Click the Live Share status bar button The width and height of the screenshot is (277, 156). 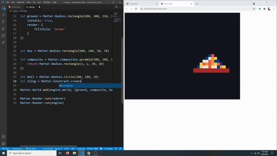pos(31,149)
